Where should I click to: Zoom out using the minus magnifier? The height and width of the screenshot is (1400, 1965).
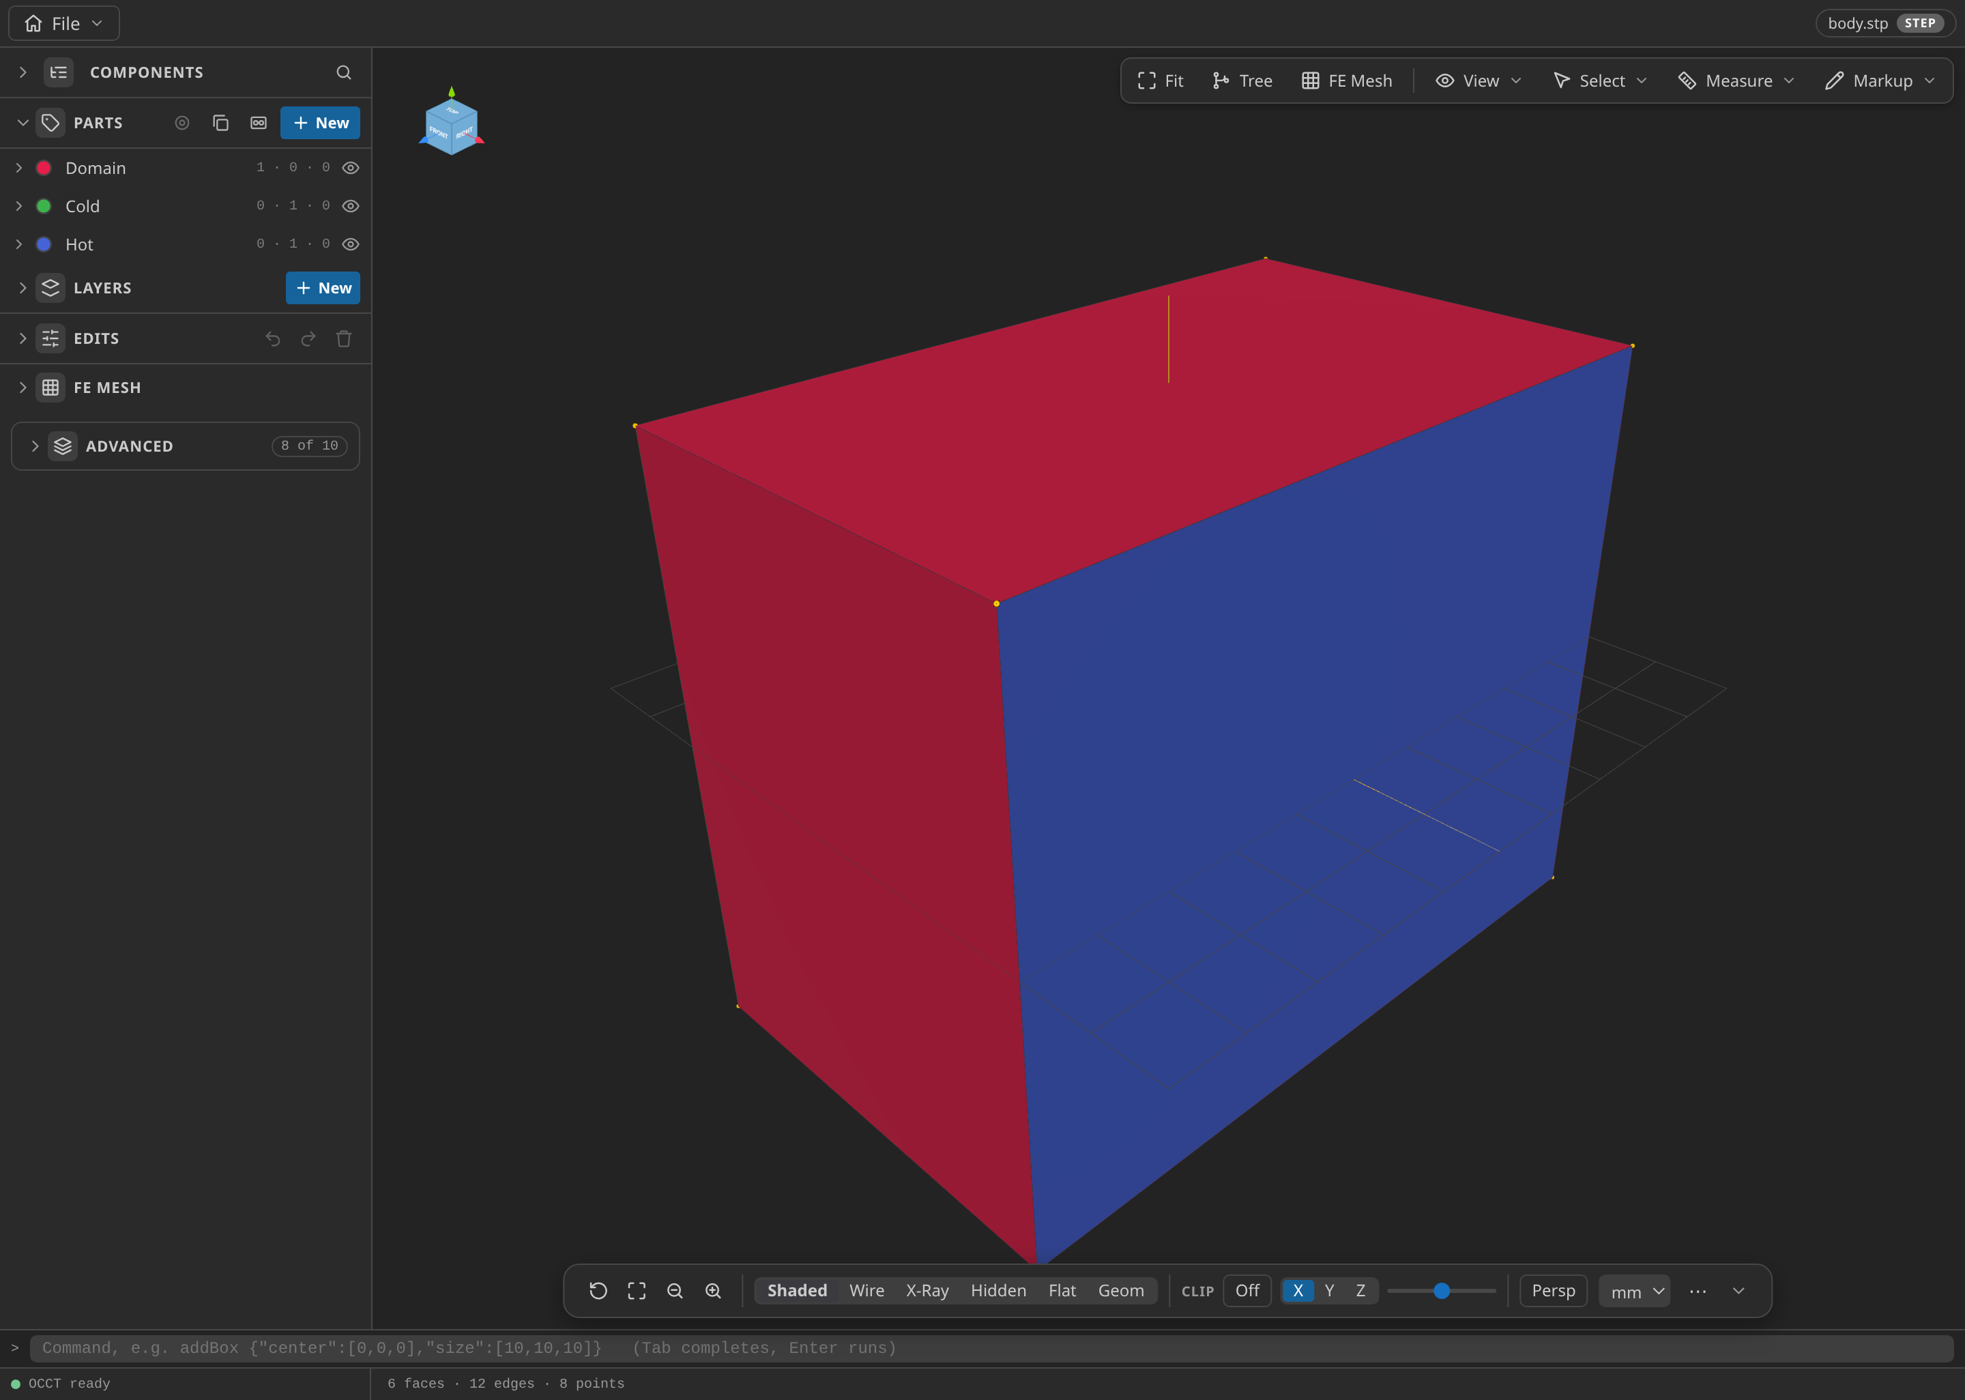click(x=675, y=1291)
